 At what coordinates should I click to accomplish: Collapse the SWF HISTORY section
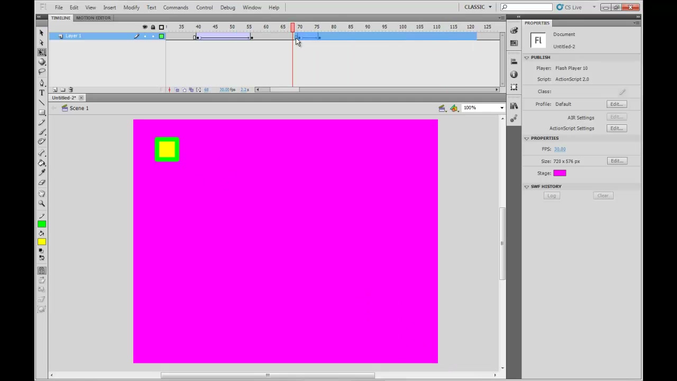527,186
